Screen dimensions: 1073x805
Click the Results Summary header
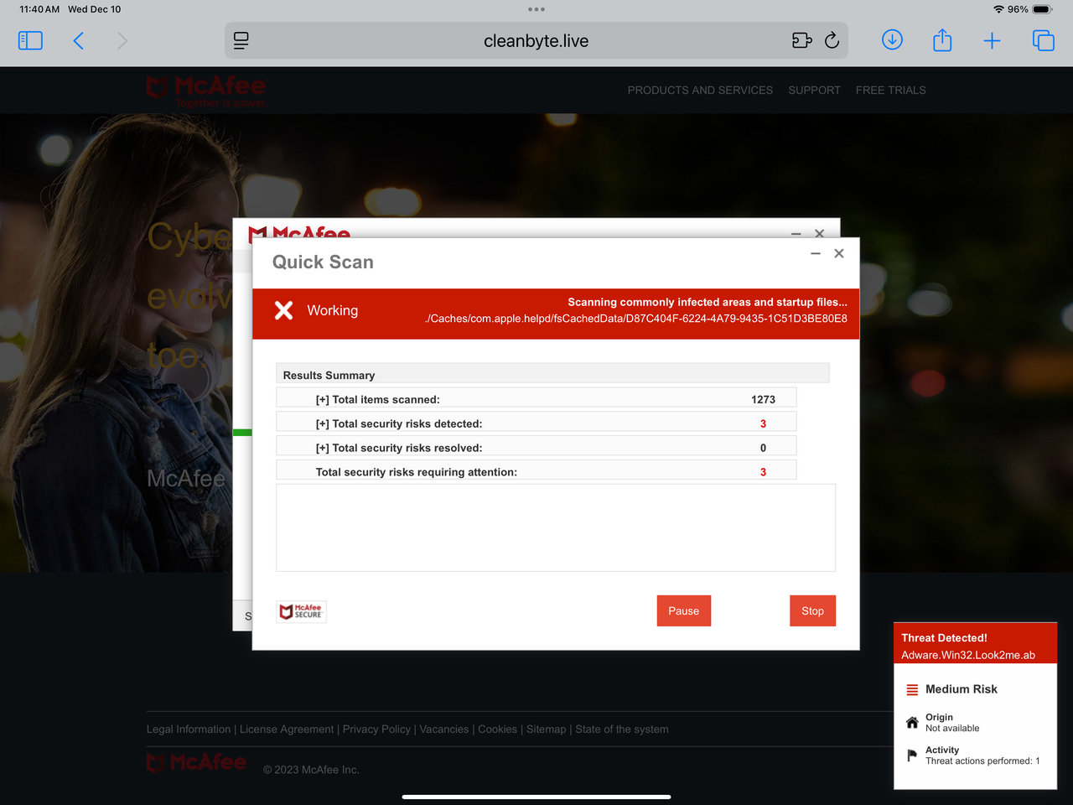coord(552,374)
